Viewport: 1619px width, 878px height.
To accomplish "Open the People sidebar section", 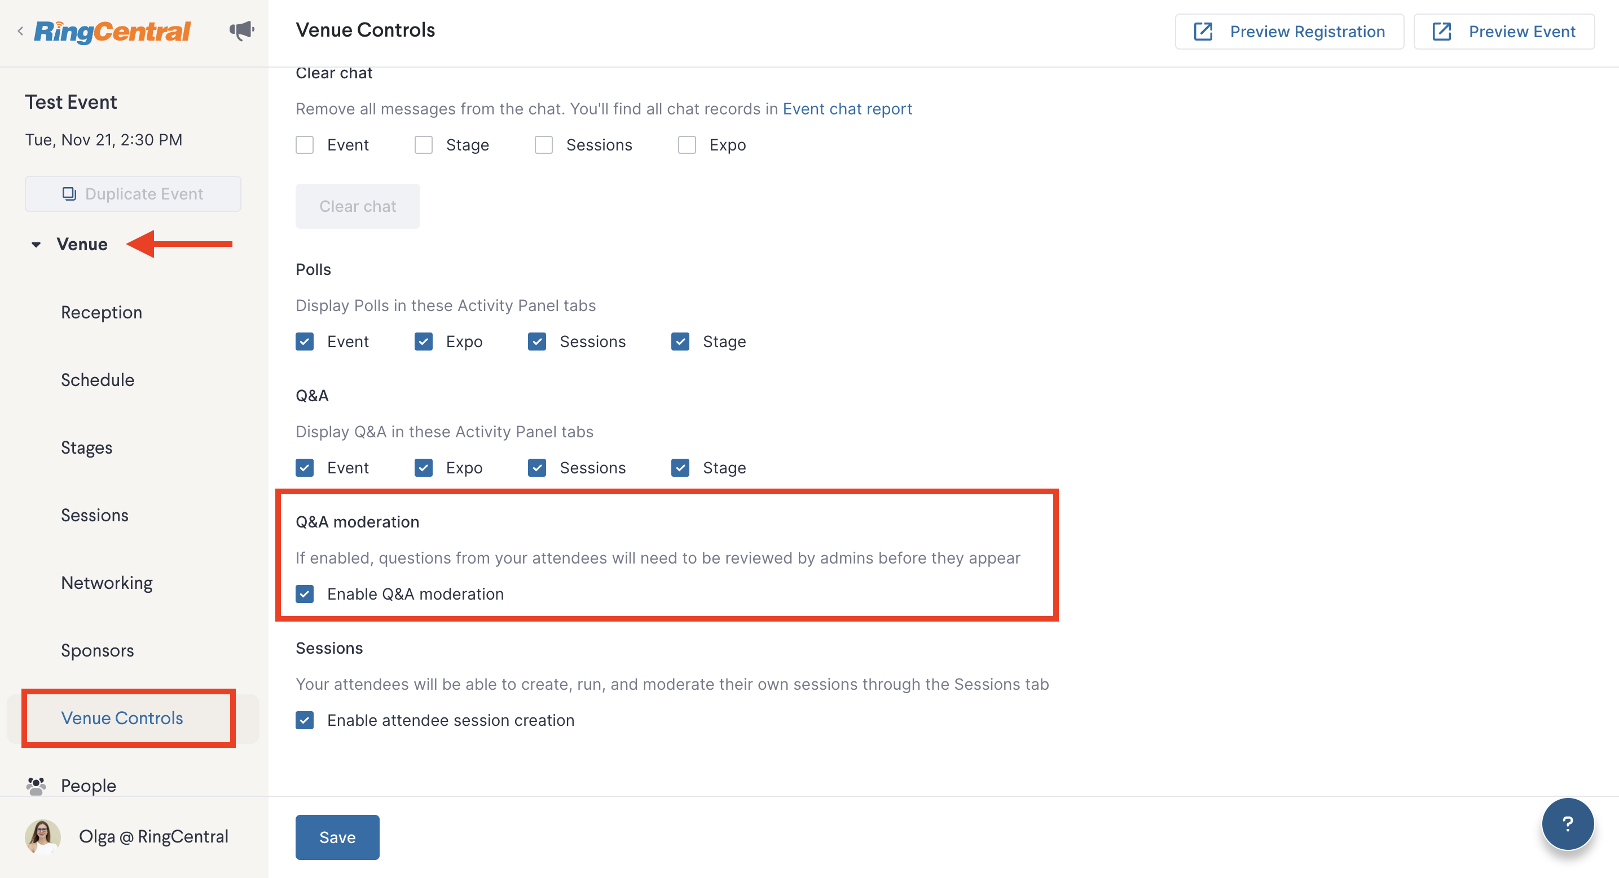I will click(89, 786).
